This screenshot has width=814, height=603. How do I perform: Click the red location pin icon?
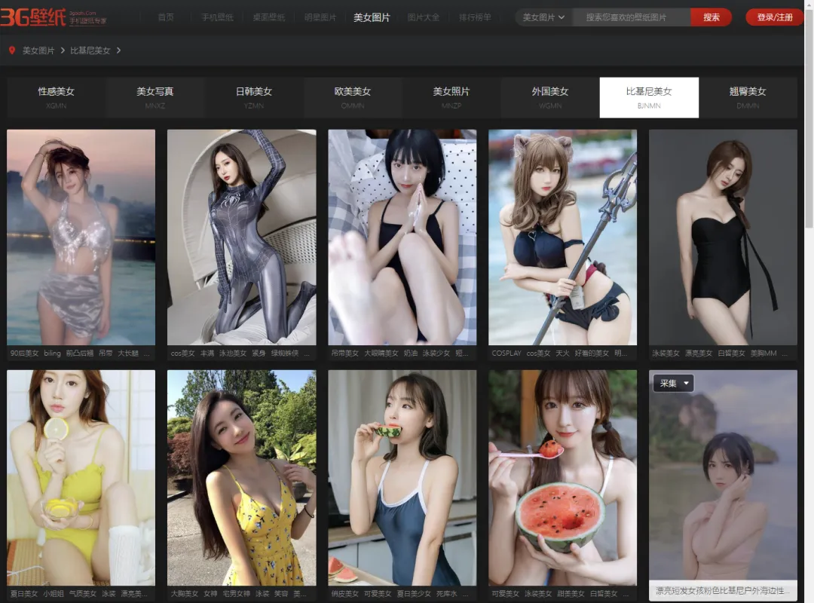pyautogui.click(x=12, y=51)
